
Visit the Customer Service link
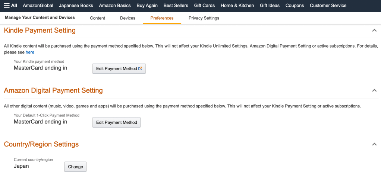pos(328,6)
